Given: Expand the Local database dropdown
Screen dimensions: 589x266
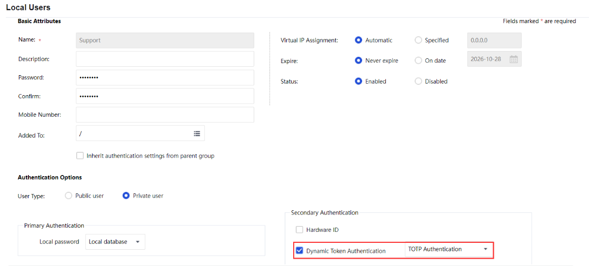Looking at the screenshot, I should point(115,242).
